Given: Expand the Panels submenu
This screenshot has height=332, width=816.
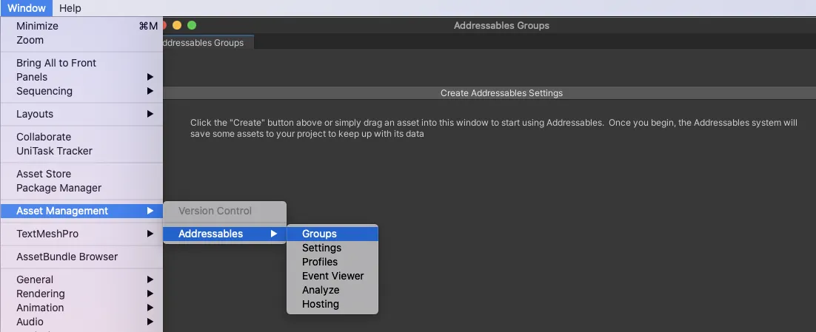Looking at the screenshot, I should 81,77.
